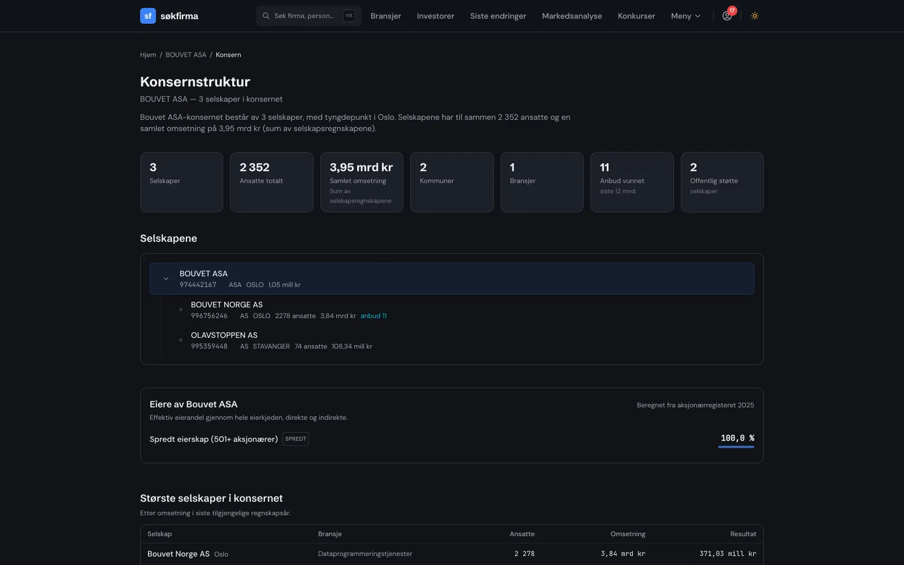Screen dimensions: 904x565
Task: Click organization number 995359448
Action: [x=209, y=346]
